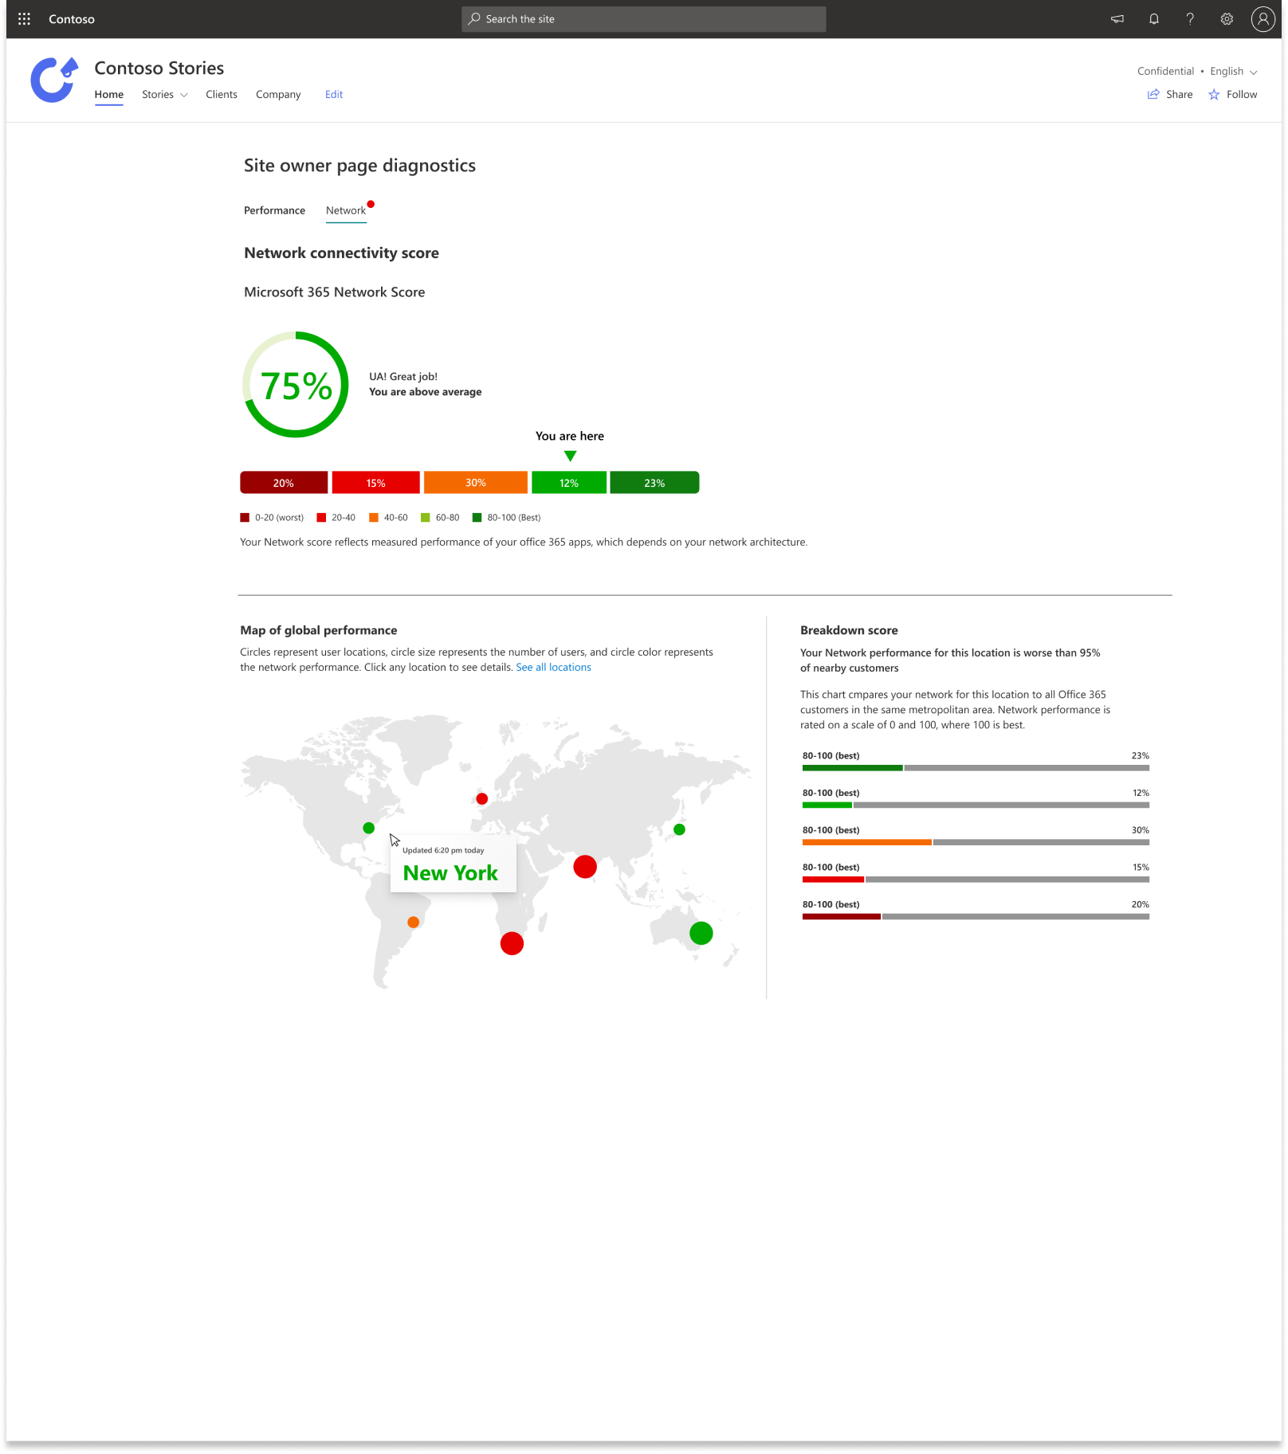The height and width of the screenshot is (1454, 1288).
Task: Click the red circle over southern Africa
Action: [x=512, y=944]
